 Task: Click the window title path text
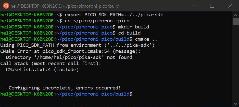65,6
